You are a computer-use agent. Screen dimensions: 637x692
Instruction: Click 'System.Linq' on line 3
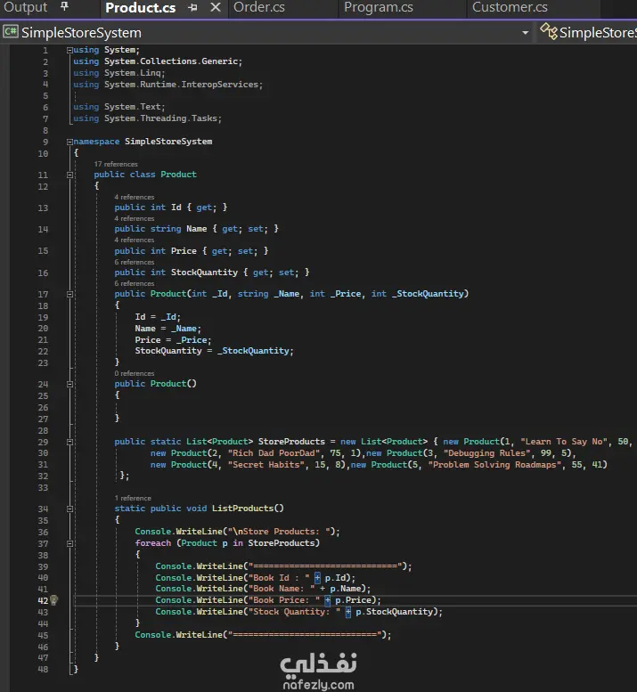[134, 73]
